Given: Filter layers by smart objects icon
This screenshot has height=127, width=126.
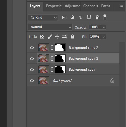Looking at the screenshot, I should point(97,17).
